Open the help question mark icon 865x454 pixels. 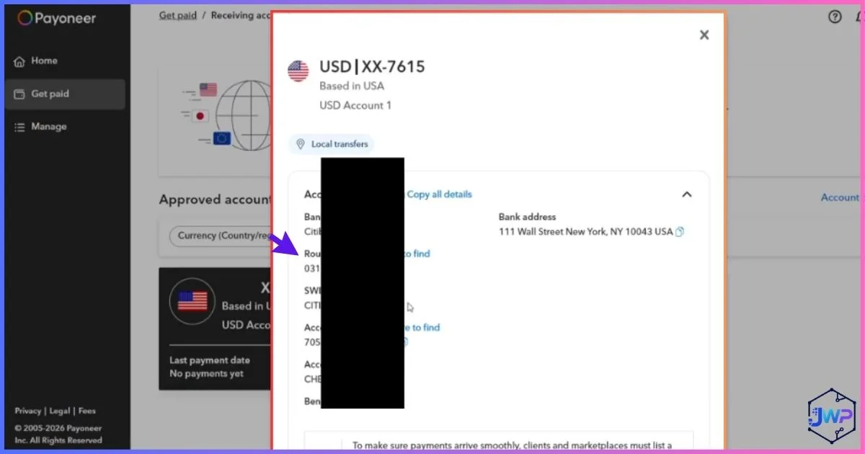tap(835, 17)
